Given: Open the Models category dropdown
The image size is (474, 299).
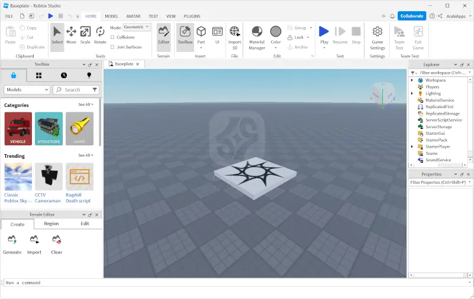Looking at the screenshot, I should coord(27,90).
